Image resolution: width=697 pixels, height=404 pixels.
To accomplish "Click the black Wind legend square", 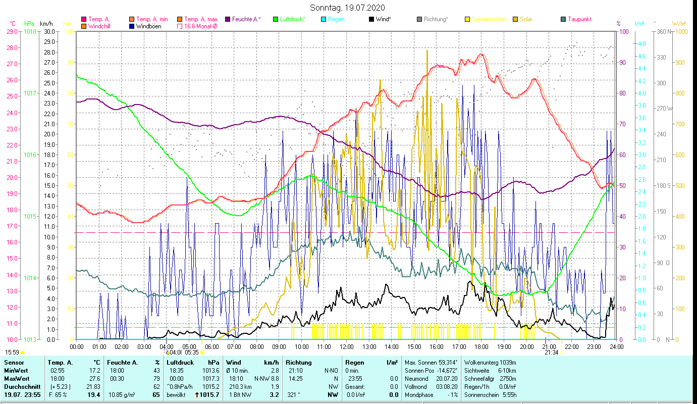I will pyautogui.click(x=371, y=19).
